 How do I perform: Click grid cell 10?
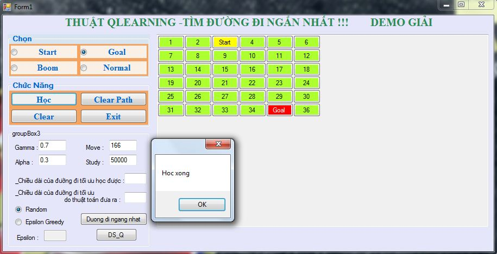253,56
